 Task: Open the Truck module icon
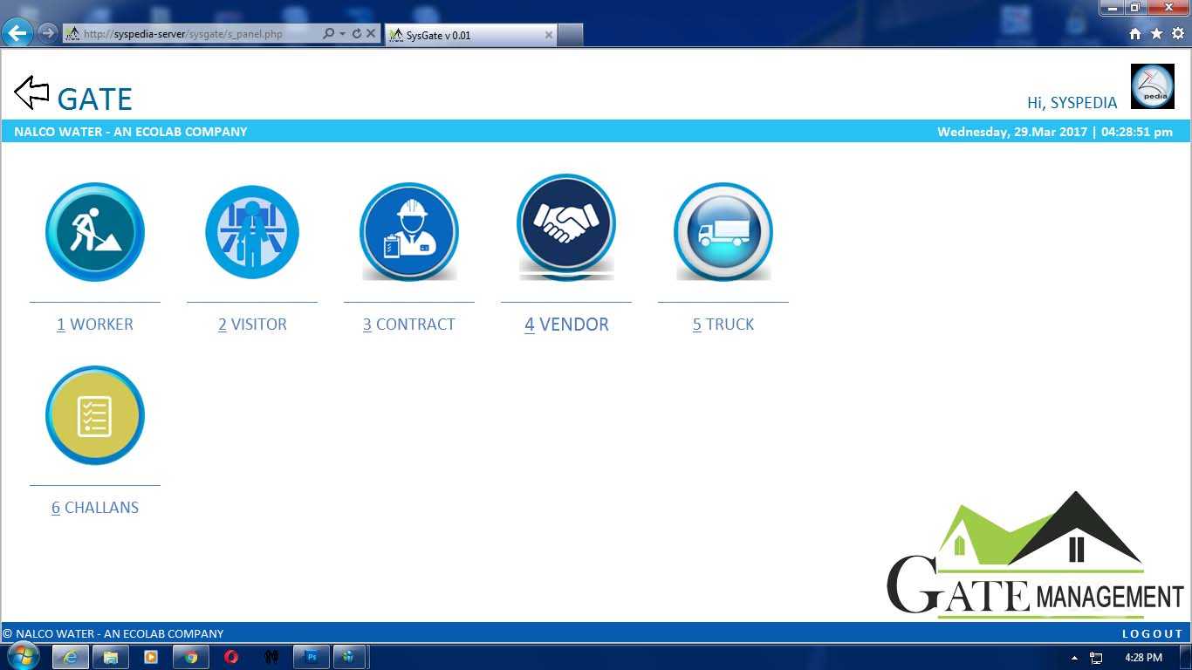click(x=723, y=232)
